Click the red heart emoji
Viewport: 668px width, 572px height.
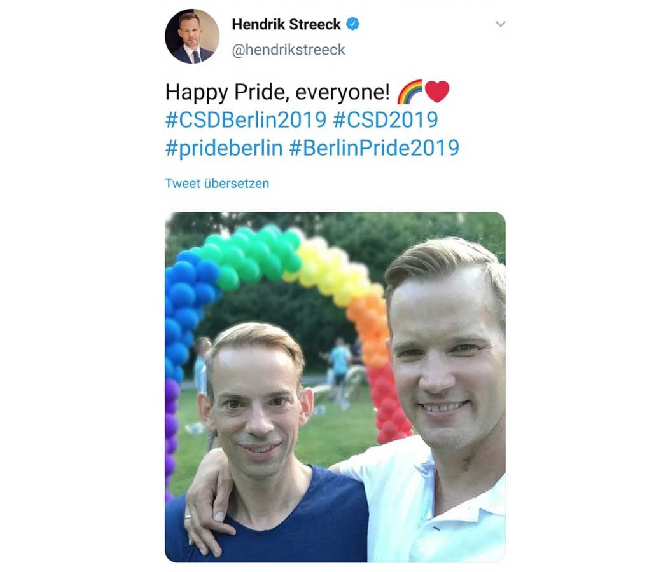click(x=438, y=92)
